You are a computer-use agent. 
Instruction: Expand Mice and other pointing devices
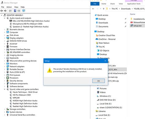(x=5, y=61)
